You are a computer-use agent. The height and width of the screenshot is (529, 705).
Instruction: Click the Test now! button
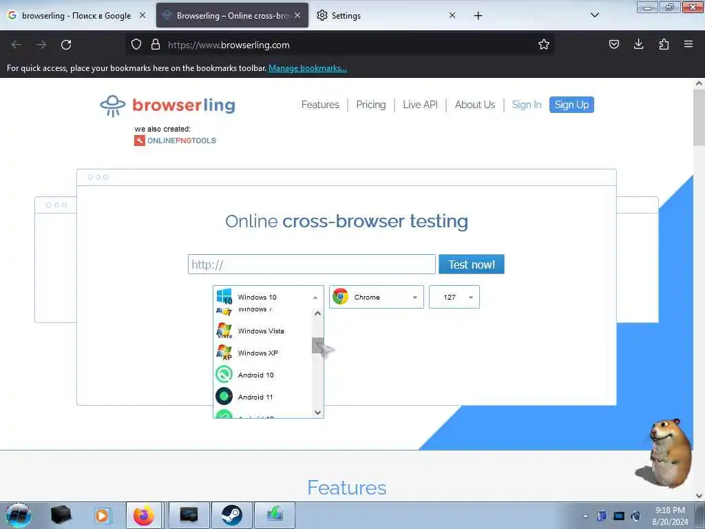471,264
